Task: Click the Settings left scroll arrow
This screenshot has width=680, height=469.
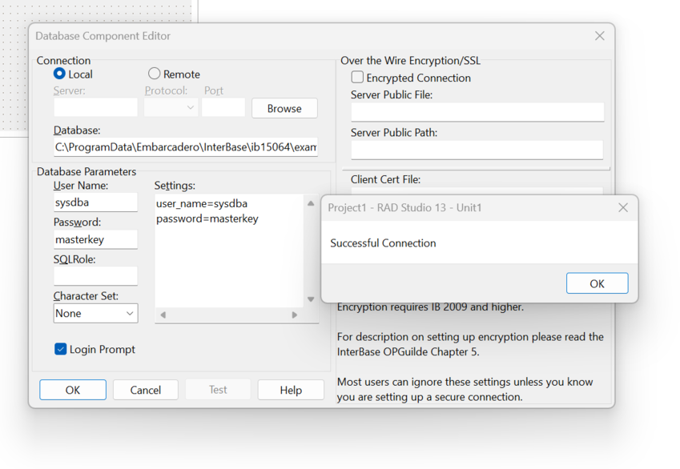Action: [x=163, y=315]
